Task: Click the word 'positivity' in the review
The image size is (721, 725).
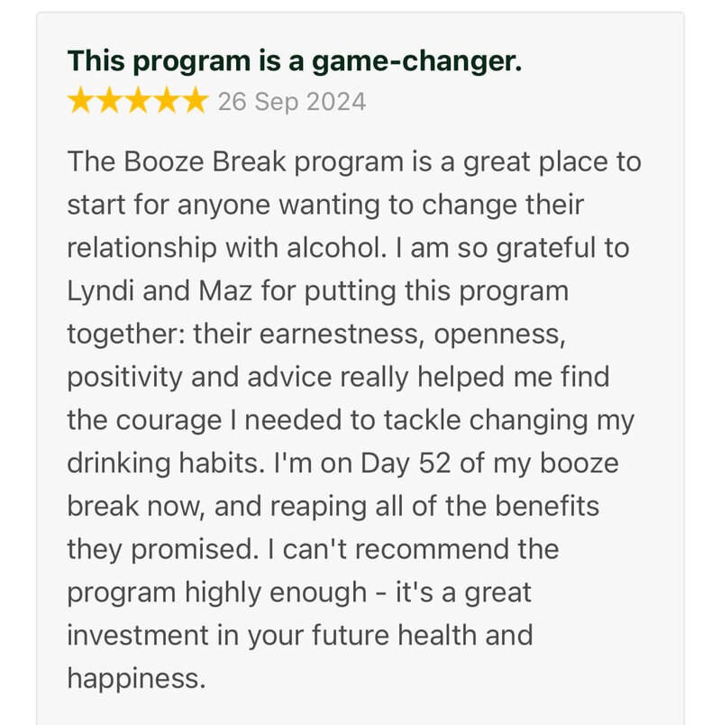Action: coord(124,378)
